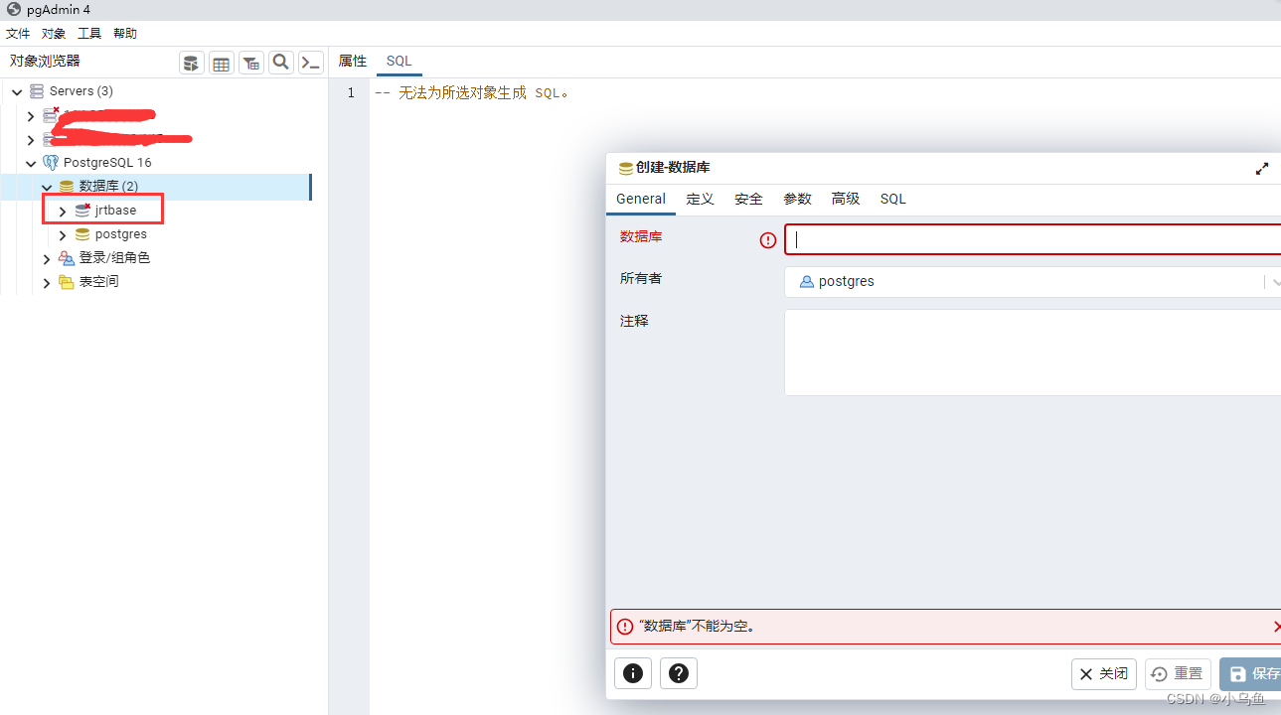Open the 帮助 menu
The image size is (1281, 715).
[125, 34]
